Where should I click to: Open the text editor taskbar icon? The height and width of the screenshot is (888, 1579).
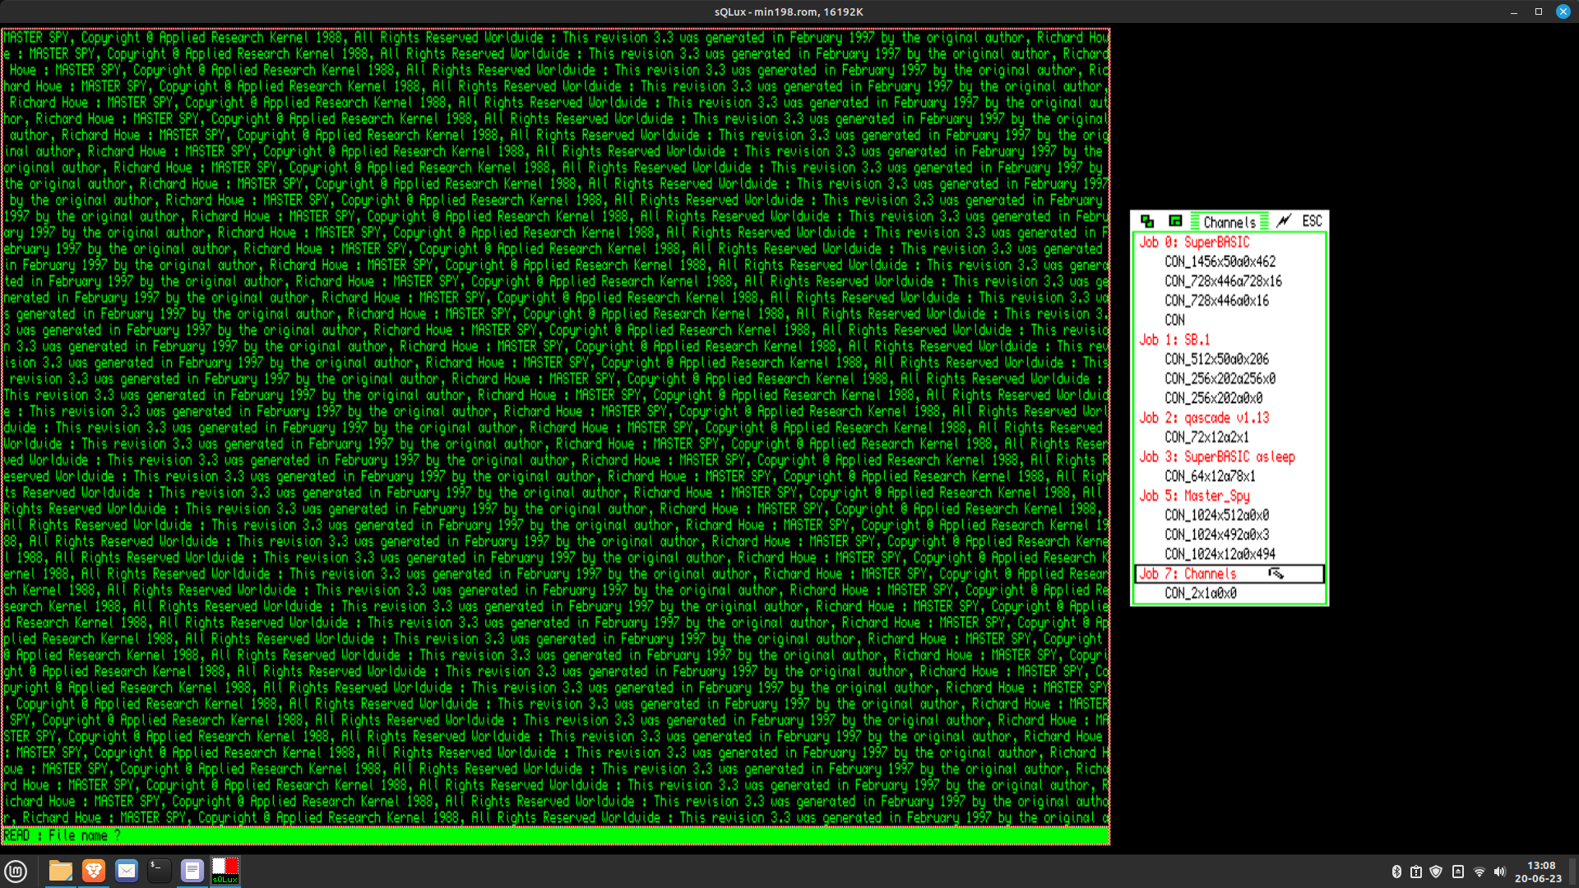tap(192, 871)
